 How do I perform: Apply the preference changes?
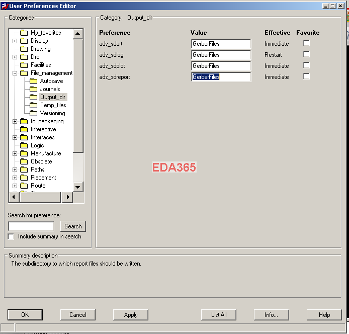click(x=131, y=315)
